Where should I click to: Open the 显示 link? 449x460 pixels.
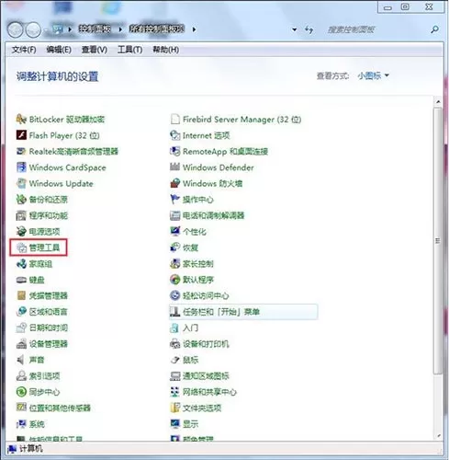pos(190,424)
